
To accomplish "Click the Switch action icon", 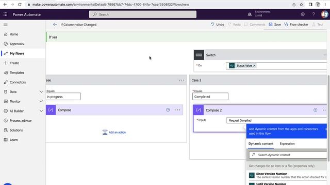I will (199, 55).
